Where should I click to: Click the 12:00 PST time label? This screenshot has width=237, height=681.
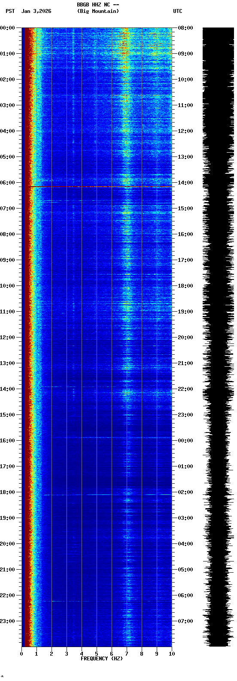pyautogui.click(x=7, y=337)
